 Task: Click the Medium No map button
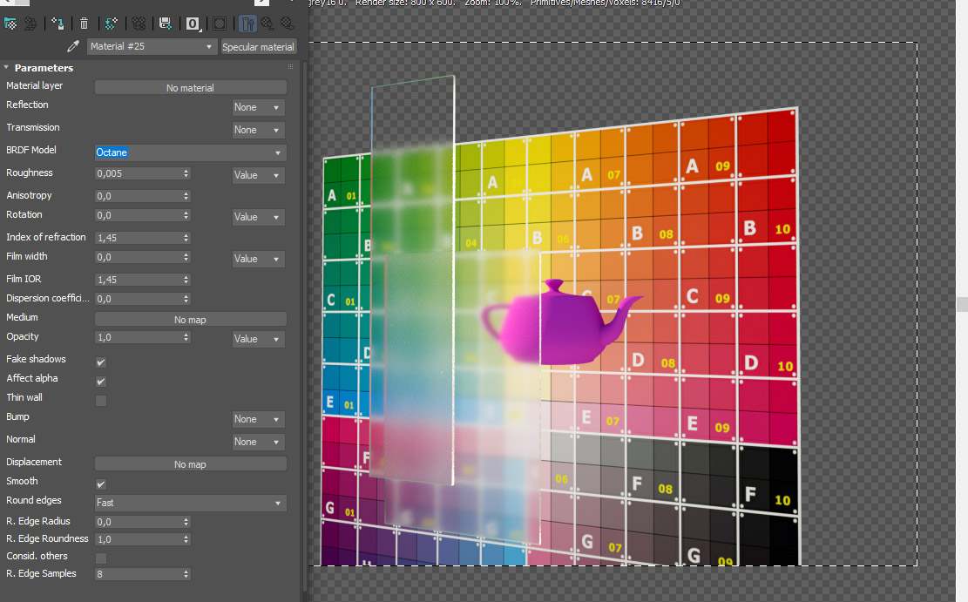(x=190, y=319)
